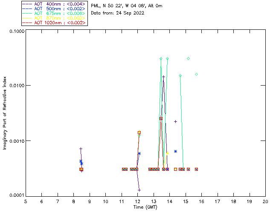Click the x-axis label 18
Image resolution: width=273 pixels, height=218 pixels.
click(234, 201)
